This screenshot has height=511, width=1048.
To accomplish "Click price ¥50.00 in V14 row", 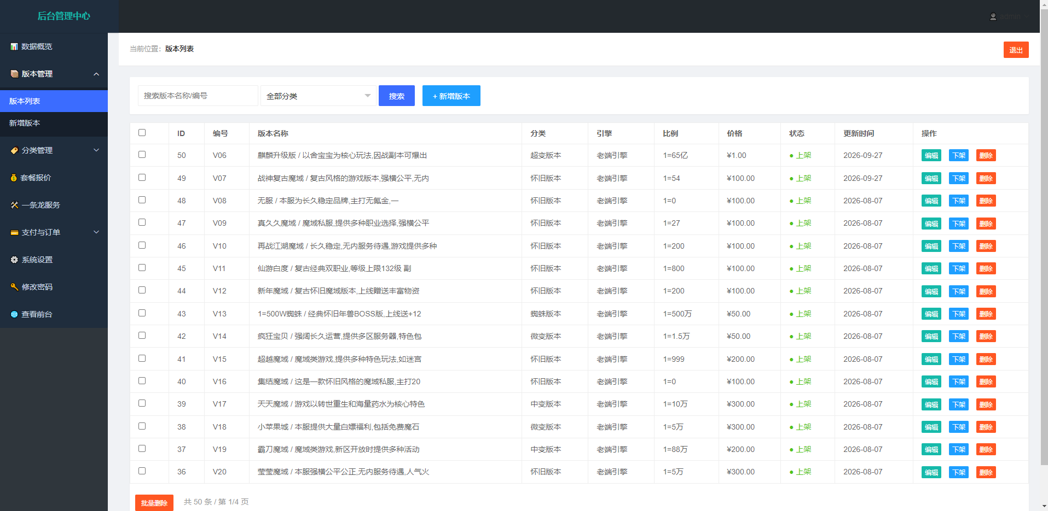I will pyautogui.click(x=738, y=336).
